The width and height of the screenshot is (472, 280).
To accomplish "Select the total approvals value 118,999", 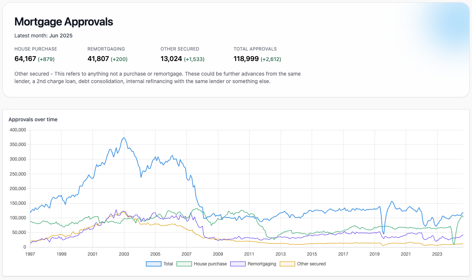I will coord(246,59).
